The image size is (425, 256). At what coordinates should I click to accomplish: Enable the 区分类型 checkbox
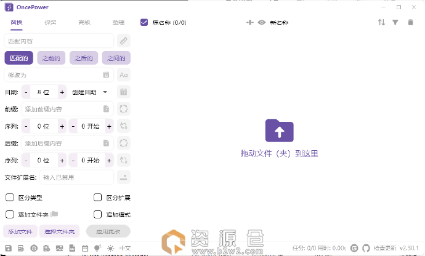(10, 198)
